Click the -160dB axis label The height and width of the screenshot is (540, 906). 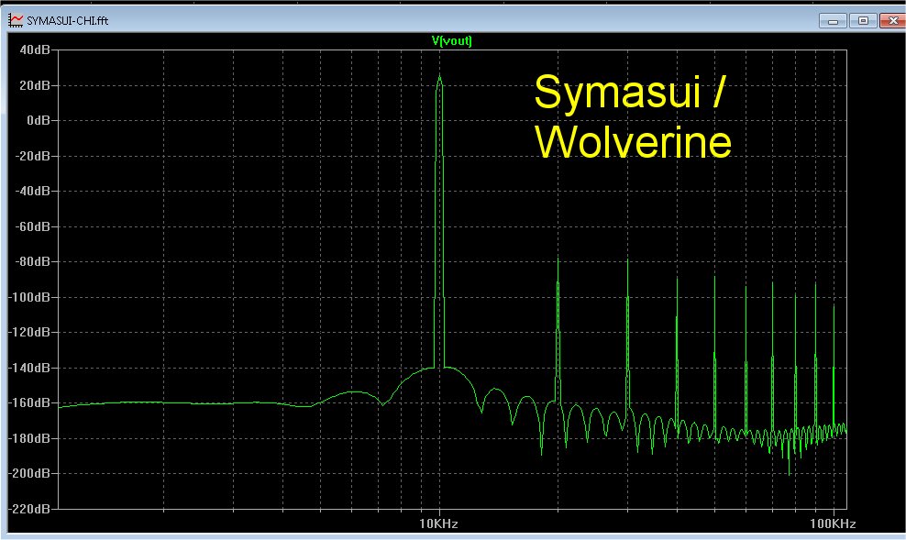(29, 402)
